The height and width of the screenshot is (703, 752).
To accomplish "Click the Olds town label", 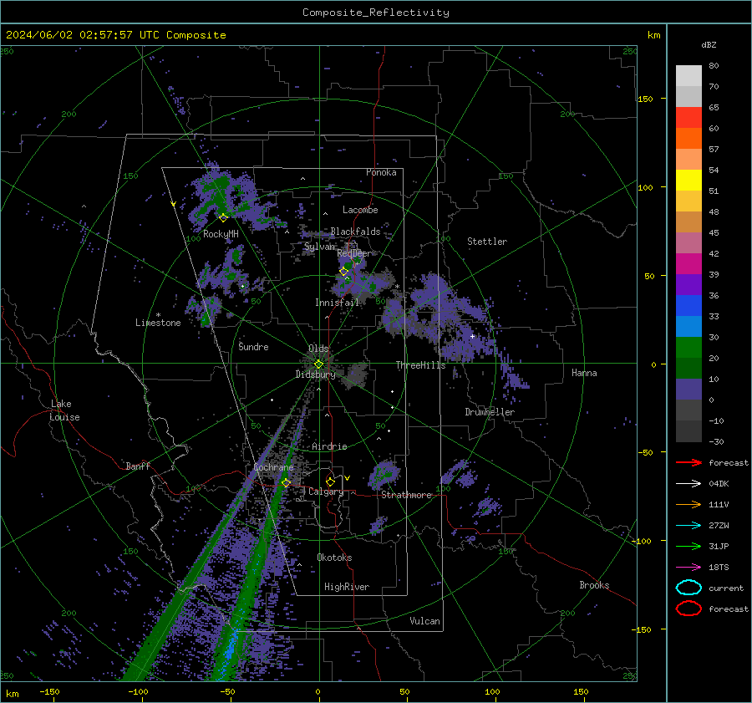I will pyautogui.click(x=318, y=349).
